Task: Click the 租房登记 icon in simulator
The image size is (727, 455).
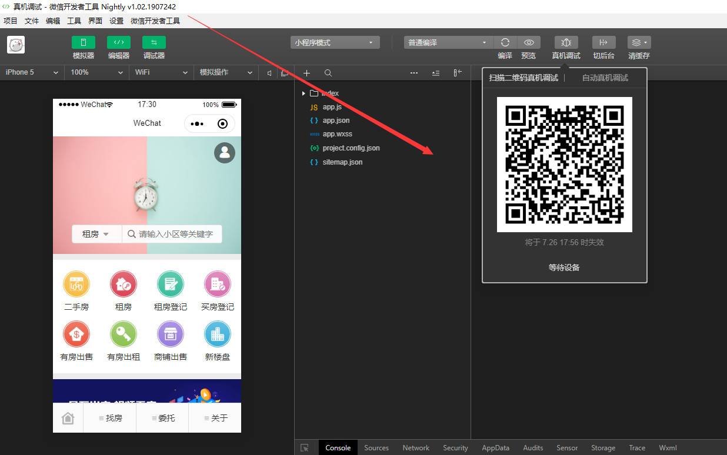Action: 171,285
